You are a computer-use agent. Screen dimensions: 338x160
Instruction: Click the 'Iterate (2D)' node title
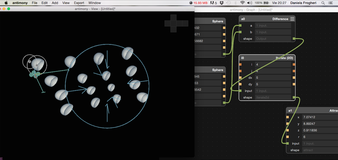point(285,58)
